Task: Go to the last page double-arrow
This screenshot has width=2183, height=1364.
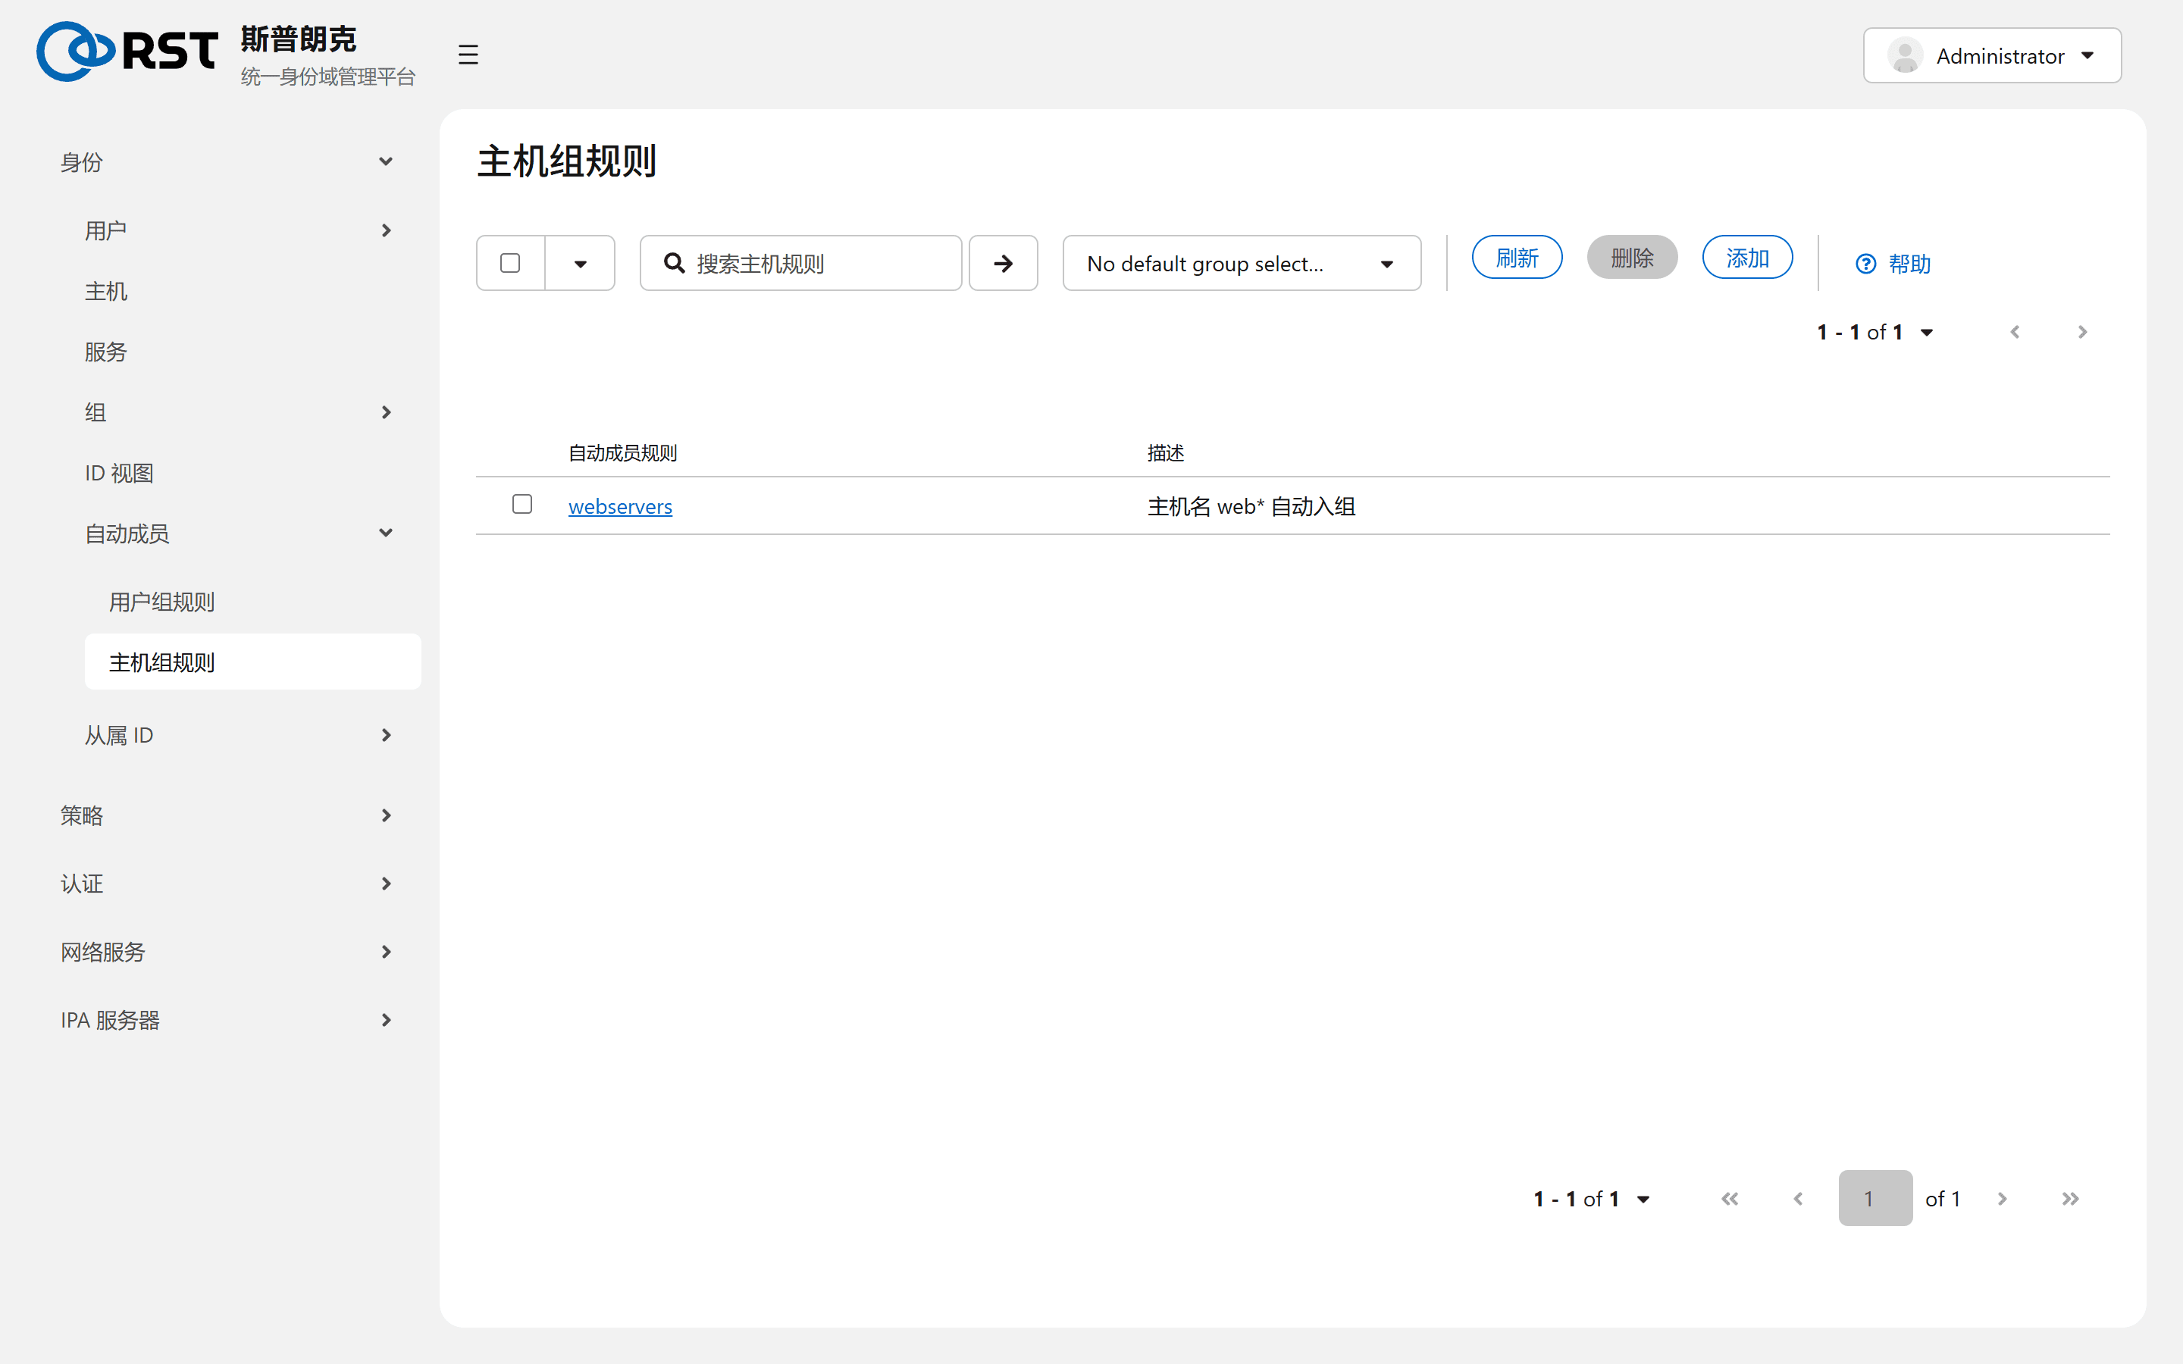Action: click(2070, 1199)
